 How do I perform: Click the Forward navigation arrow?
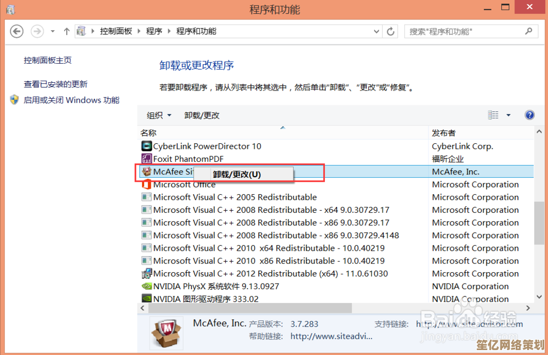[x=37, y=31]
